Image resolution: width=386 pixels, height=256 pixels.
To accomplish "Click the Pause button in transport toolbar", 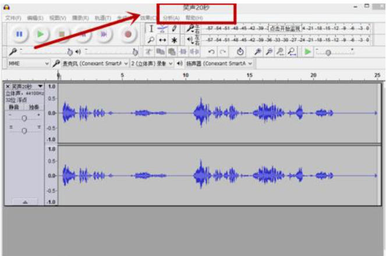I will pyautogui.click(x=19, y=34).
